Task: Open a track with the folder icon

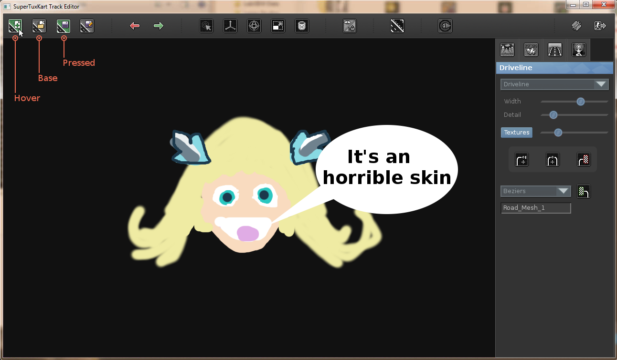Action: click(39, 26)
